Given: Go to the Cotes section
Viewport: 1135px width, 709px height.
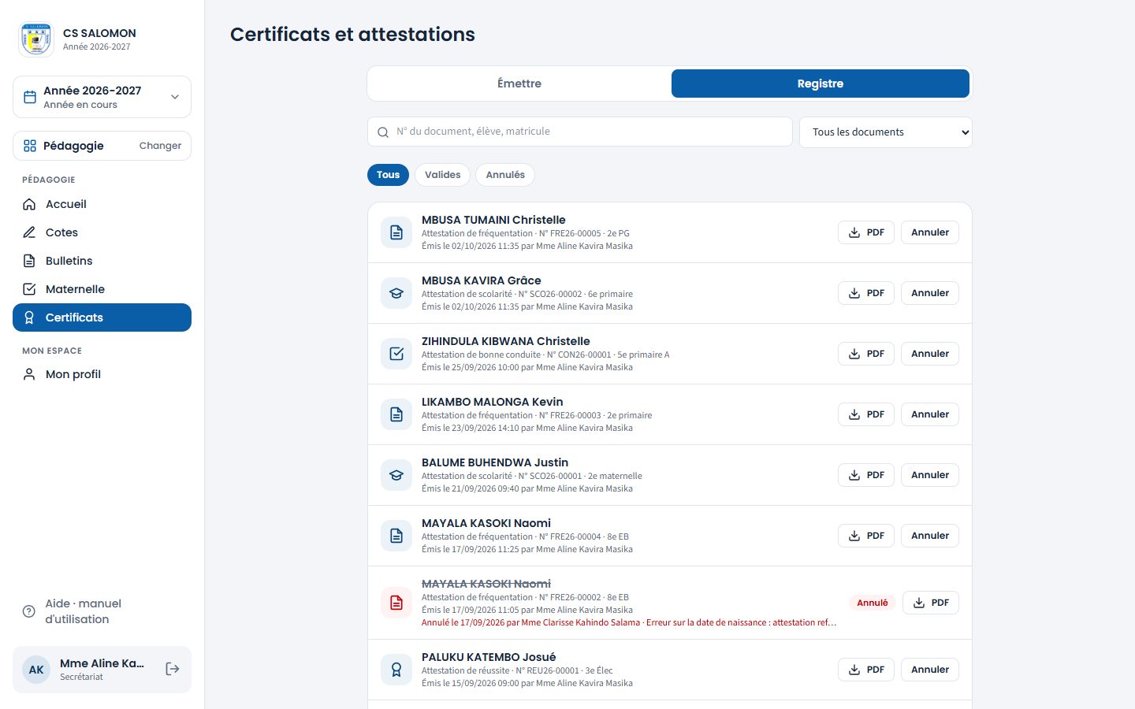Looking at the screenshot, I should click(102, 232).
